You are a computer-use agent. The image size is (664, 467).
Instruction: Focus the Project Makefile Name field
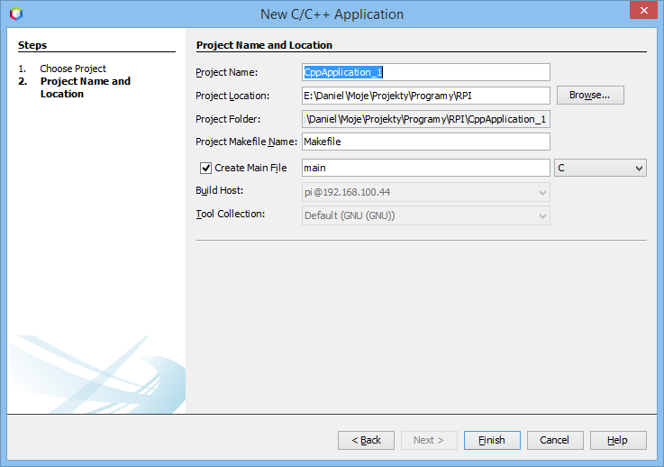pos(425,142)
